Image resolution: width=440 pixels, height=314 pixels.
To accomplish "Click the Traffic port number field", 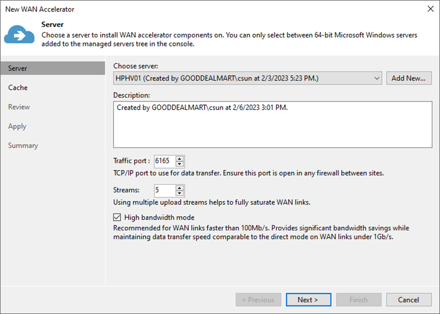I will point(165,161).
